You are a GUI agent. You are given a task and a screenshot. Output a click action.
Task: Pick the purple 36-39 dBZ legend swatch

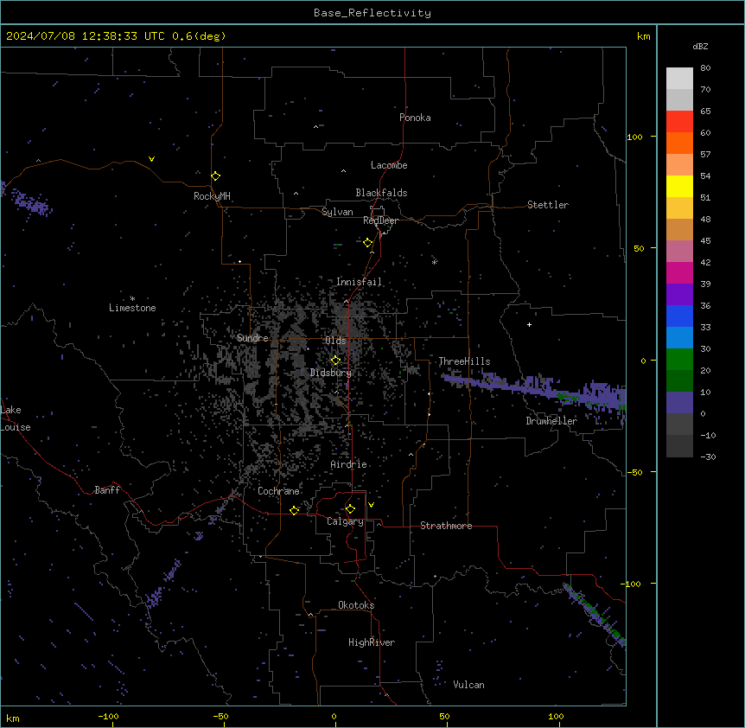coord(679,295)
